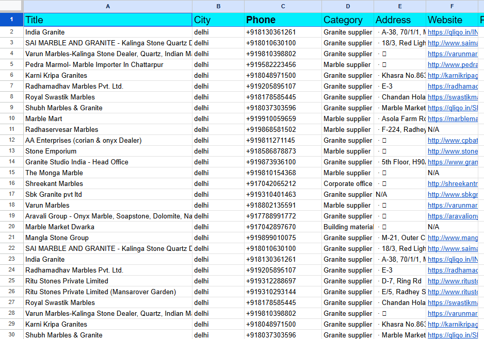Click the Phone header cell
Image resolution: width=484 pixels, height=339 pixels.
[x=283, y=20]
